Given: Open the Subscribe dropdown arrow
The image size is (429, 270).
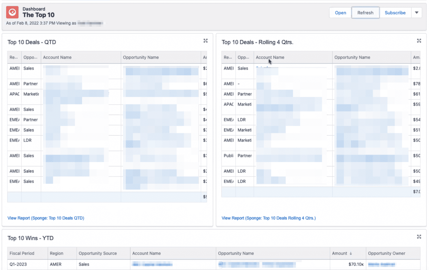Looking at the screenshot, I should (x=416, y=13).
